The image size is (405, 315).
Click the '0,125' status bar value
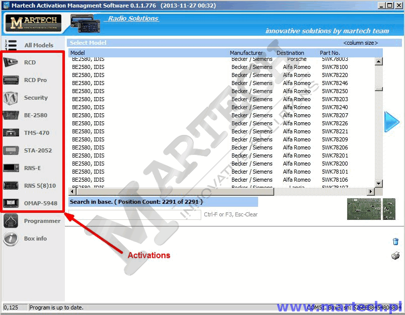click(x=11, y=307)
